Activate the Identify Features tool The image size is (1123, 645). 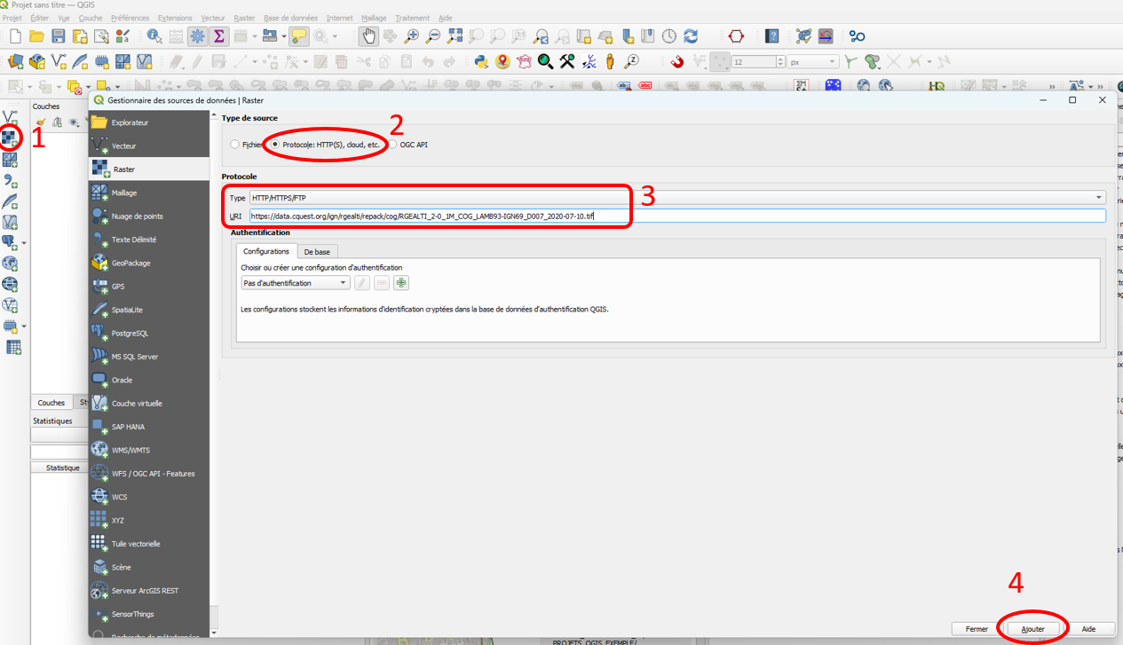click(154, 36)
